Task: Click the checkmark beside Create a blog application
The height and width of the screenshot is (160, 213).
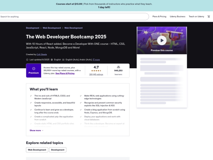Action: [81, 110]
